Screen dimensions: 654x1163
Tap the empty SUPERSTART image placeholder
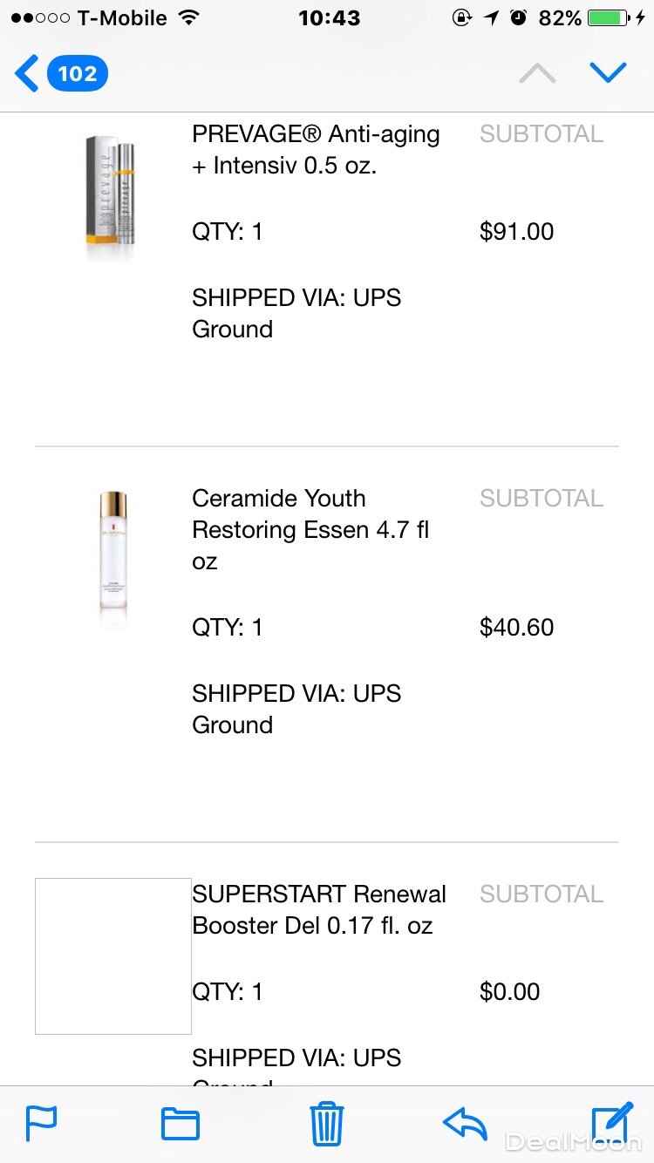click(x=113, y=956)
